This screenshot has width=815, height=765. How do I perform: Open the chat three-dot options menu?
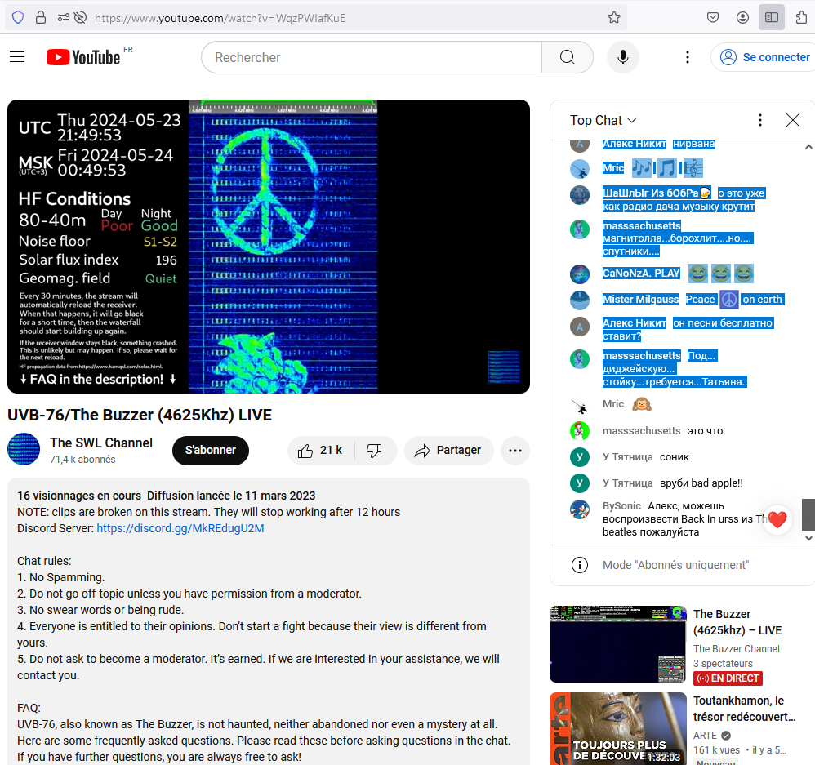(x=760, y=120)
